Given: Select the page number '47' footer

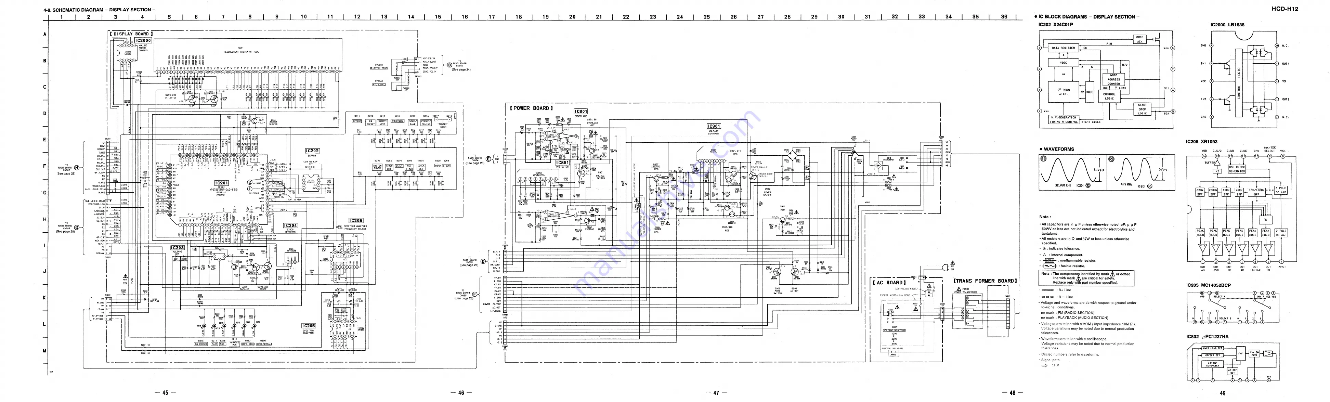Looking at the screenshot, I should [716, 393].
